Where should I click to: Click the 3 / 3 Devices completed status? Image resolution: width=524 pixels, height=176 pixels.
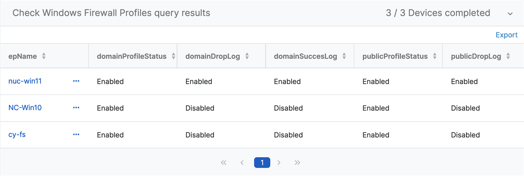coord(438,13)
